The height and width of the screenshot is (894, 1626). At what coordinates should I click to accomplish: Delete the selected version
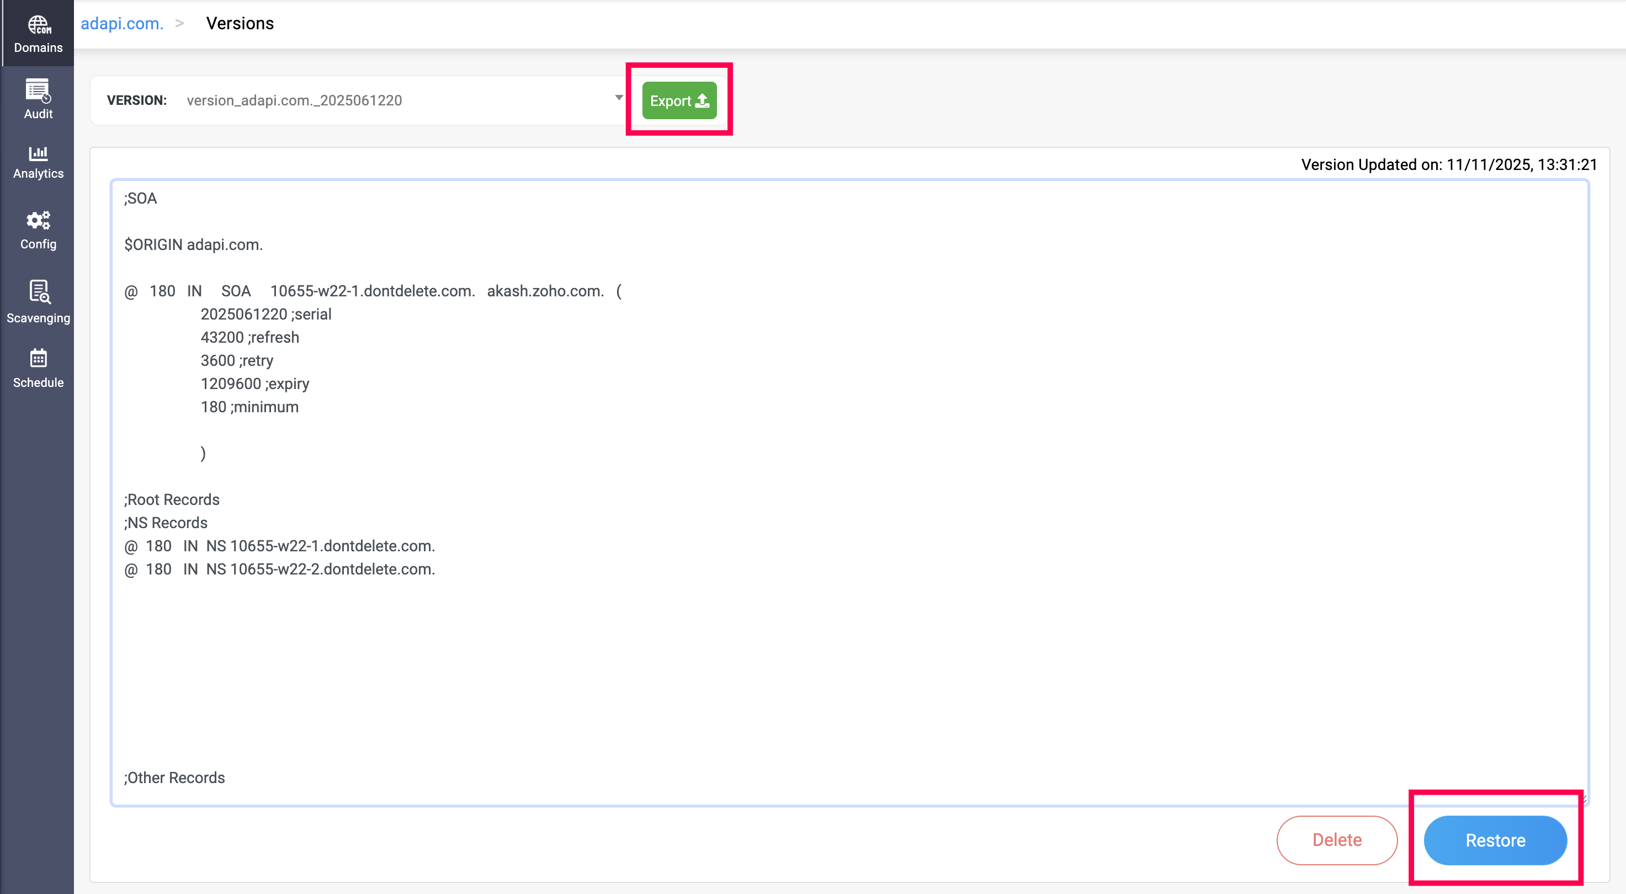[x=1336, y=840]
